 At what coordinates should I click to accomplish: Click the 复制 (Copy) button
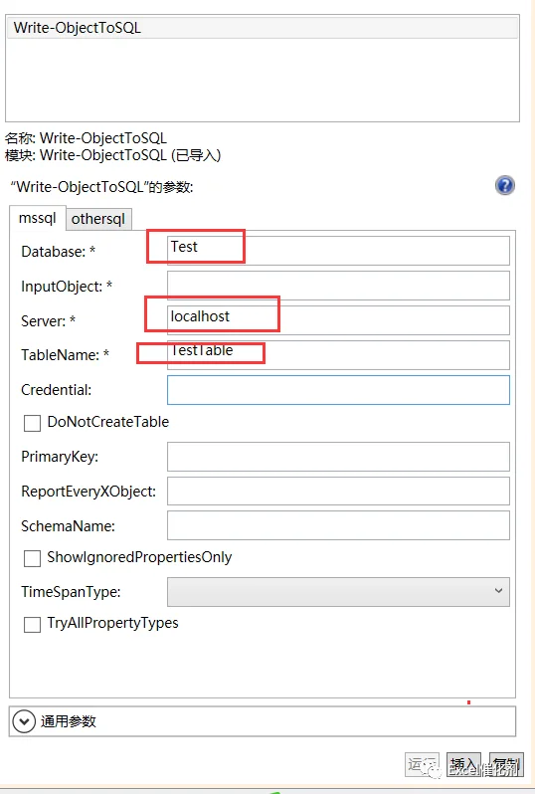pos(506,764)
